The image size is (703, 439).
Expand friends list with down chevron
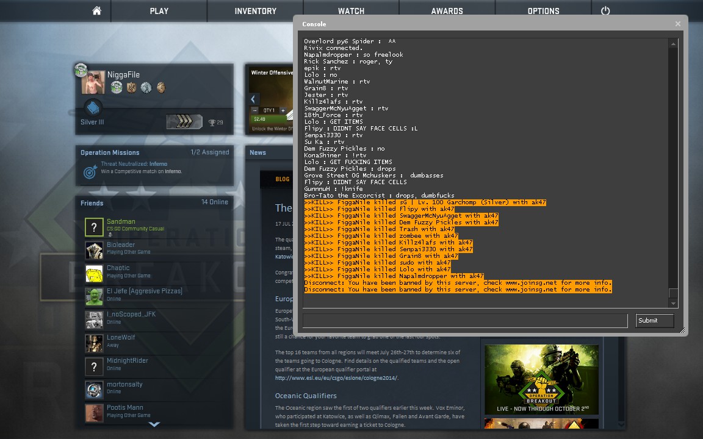point(154,424)
